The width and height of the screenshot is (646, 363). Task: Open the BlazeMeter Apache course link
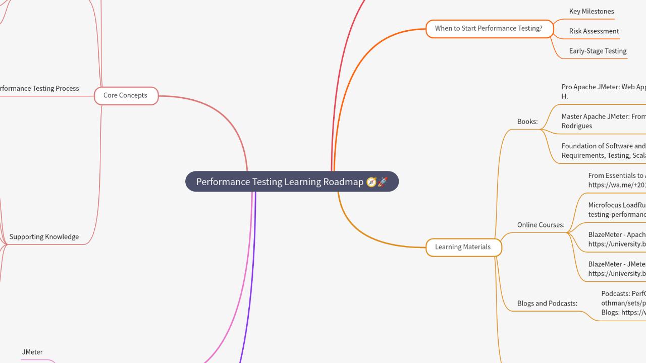pos(617,239)
